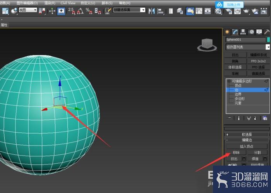
Task: Click the edit named selection sets icon
Action: 108,11
